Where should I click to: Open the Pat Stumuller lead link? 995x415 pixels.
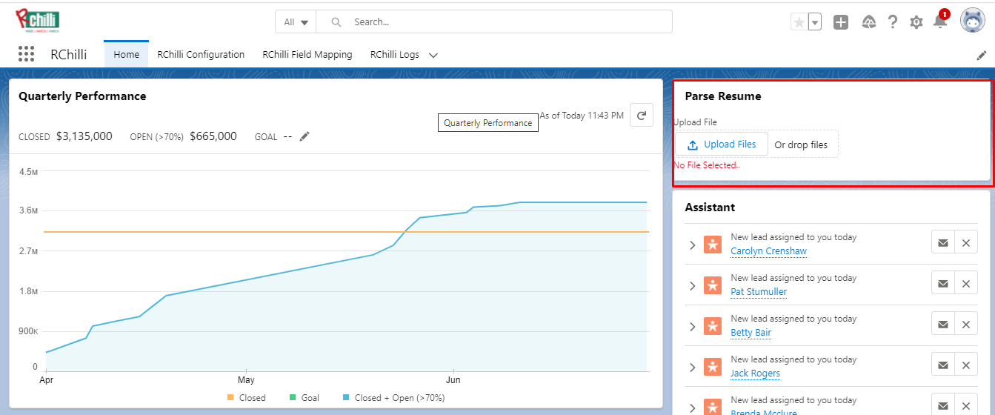[759, 292]
